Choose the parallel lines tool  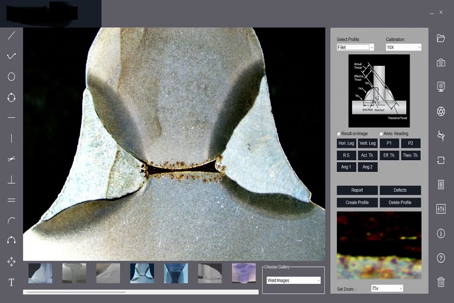[11, 200]
